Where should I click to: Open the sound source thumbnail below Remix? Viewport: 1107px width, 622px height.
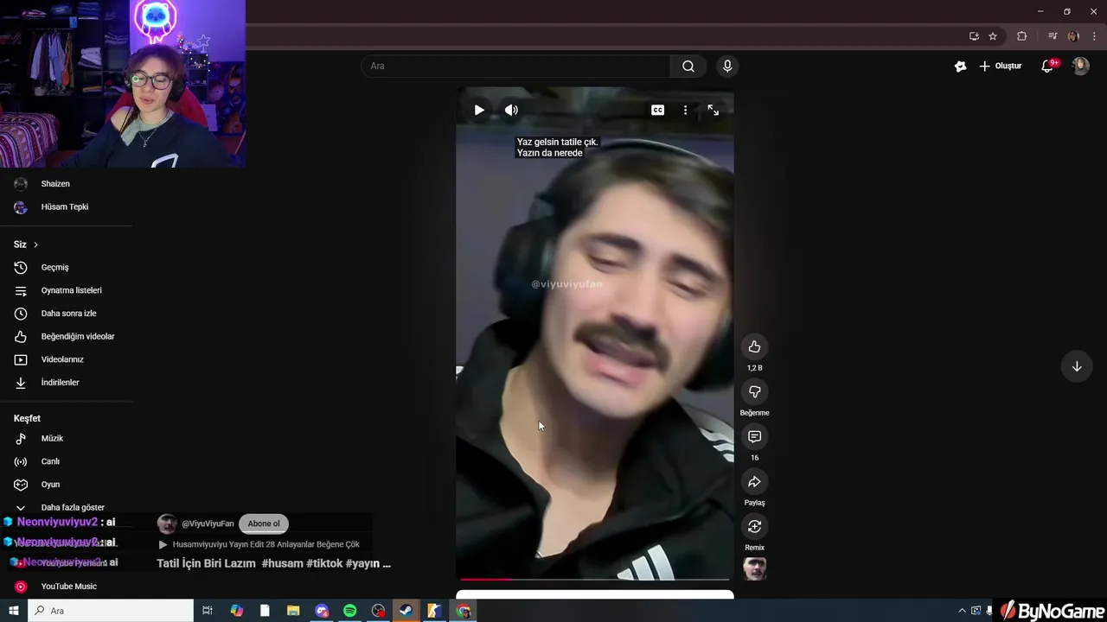coord(754,568)
